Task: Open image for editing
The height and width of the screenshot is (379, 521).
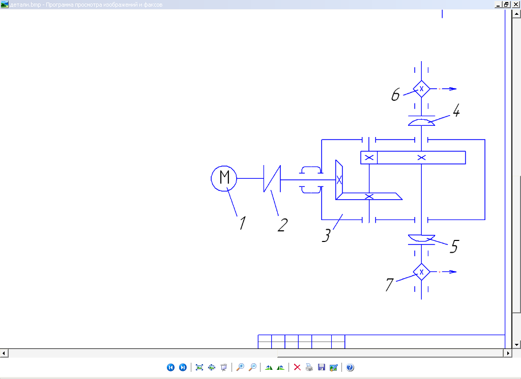Action: point(333,367)
